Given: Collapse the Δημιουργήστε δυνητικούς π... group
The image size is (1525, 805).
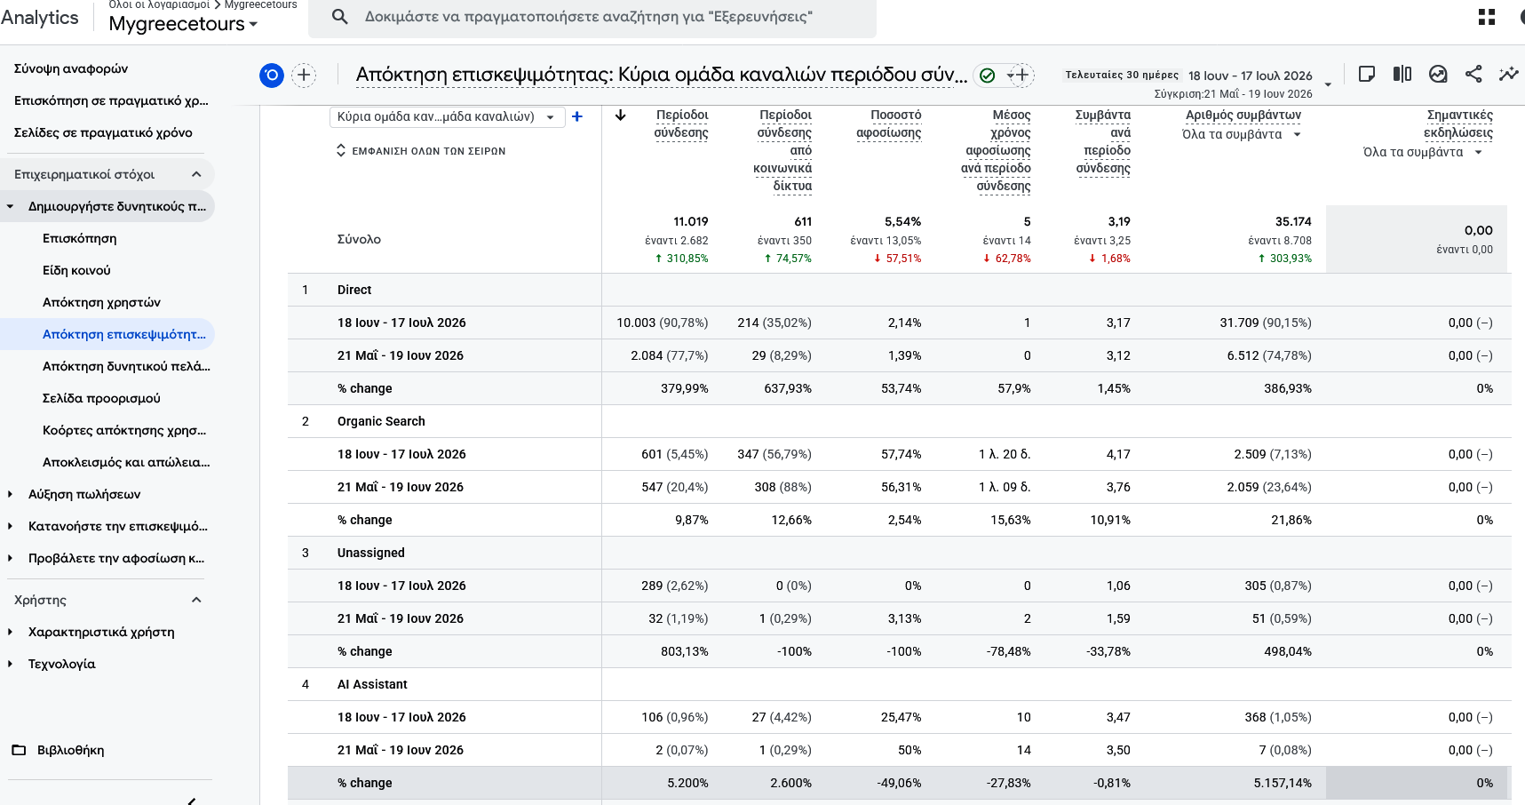Looking at the screenshot, I should tap(10, 206).
